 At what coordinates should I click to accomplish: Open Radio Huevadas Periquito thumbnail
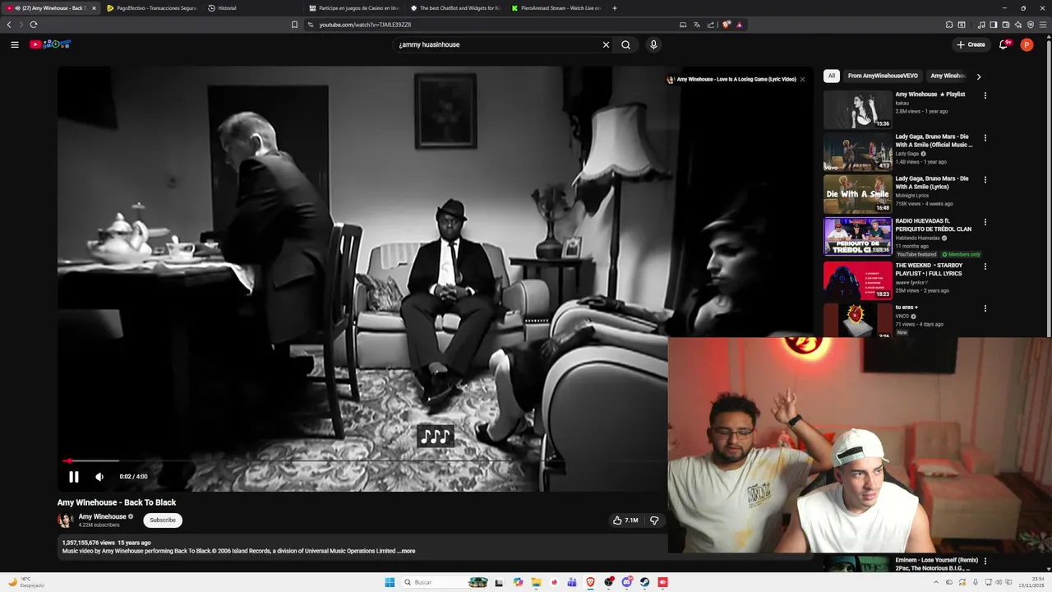point(857,236)
